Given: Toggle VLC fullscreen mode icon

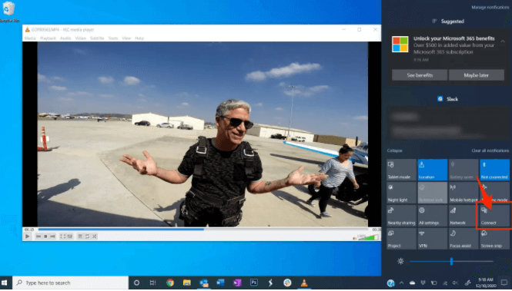Looking at the screenshot, I should pyautogui.click(x=62, y=237).
